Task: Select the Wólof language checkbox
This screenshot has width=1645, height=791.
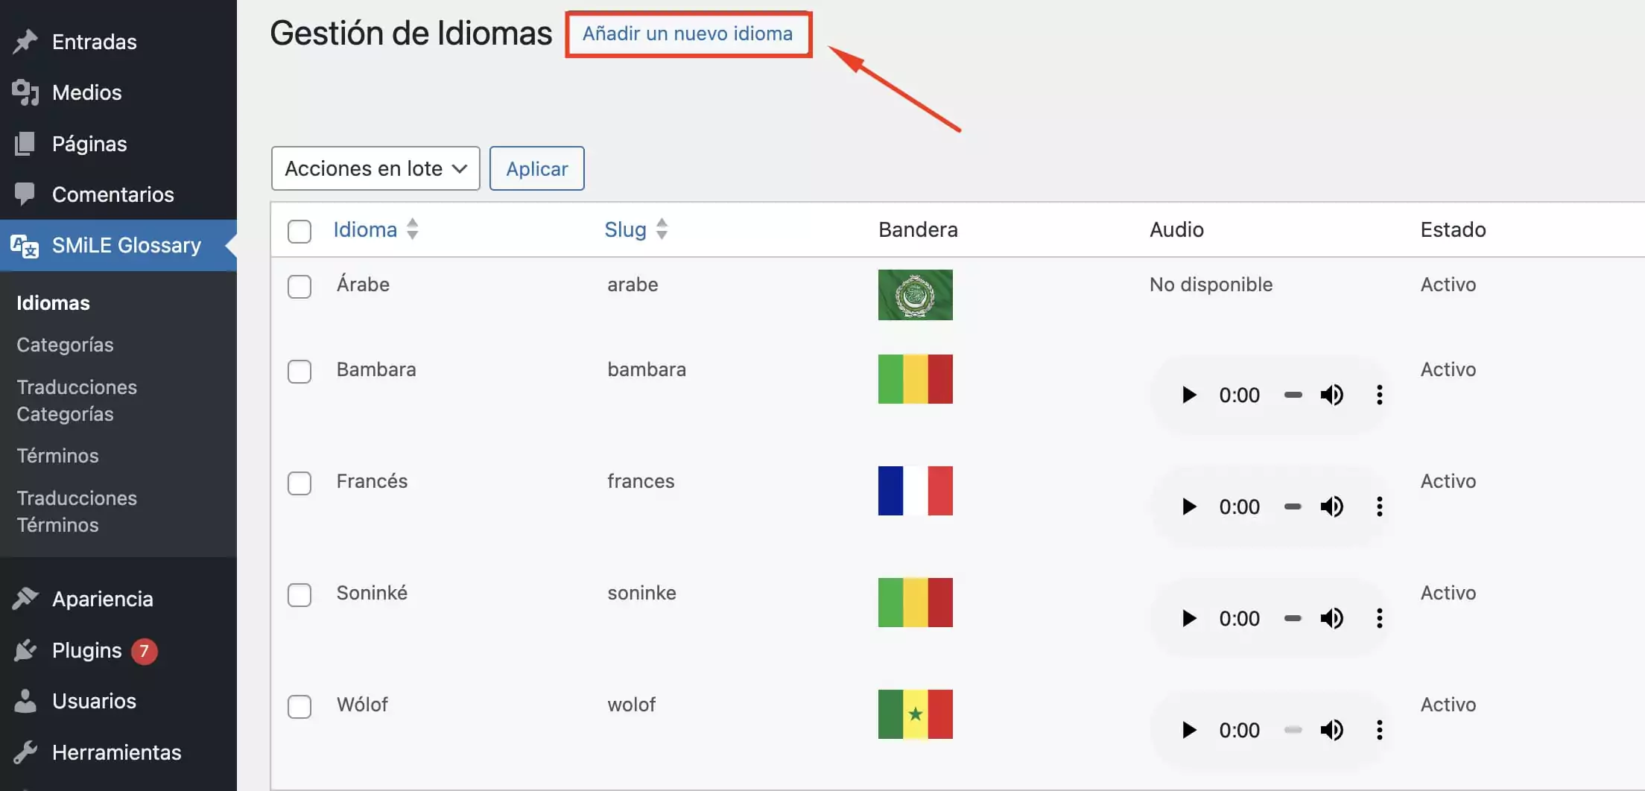Action: click(x=299, y=706)
